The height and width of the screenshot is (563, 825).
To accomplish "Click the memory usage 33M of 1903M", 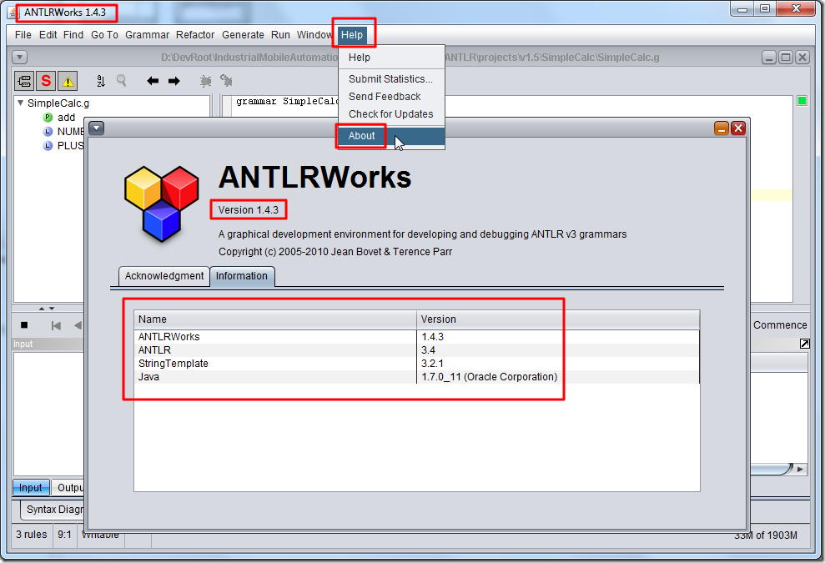I will (x=766, y=535).
